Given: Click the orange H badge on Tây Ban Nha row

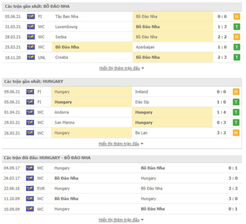Looking at the screenshot, I should coord(237,17).
